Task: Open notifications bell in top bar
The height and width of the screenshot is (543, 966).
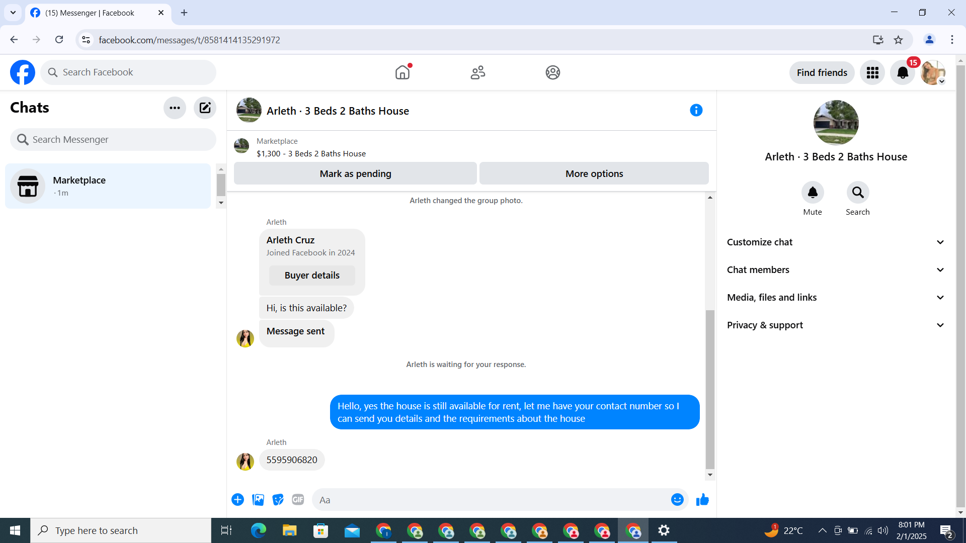Action: (903, 72)
